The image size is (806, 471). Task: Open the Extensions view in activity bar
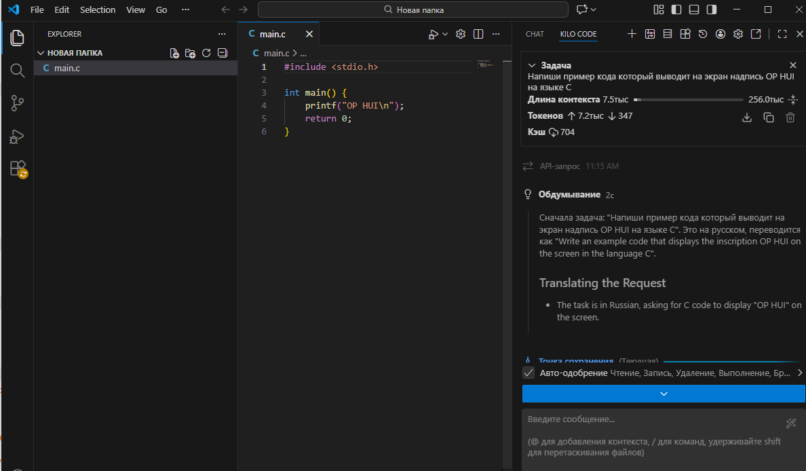pyautogui.click(x=17, y=169)
